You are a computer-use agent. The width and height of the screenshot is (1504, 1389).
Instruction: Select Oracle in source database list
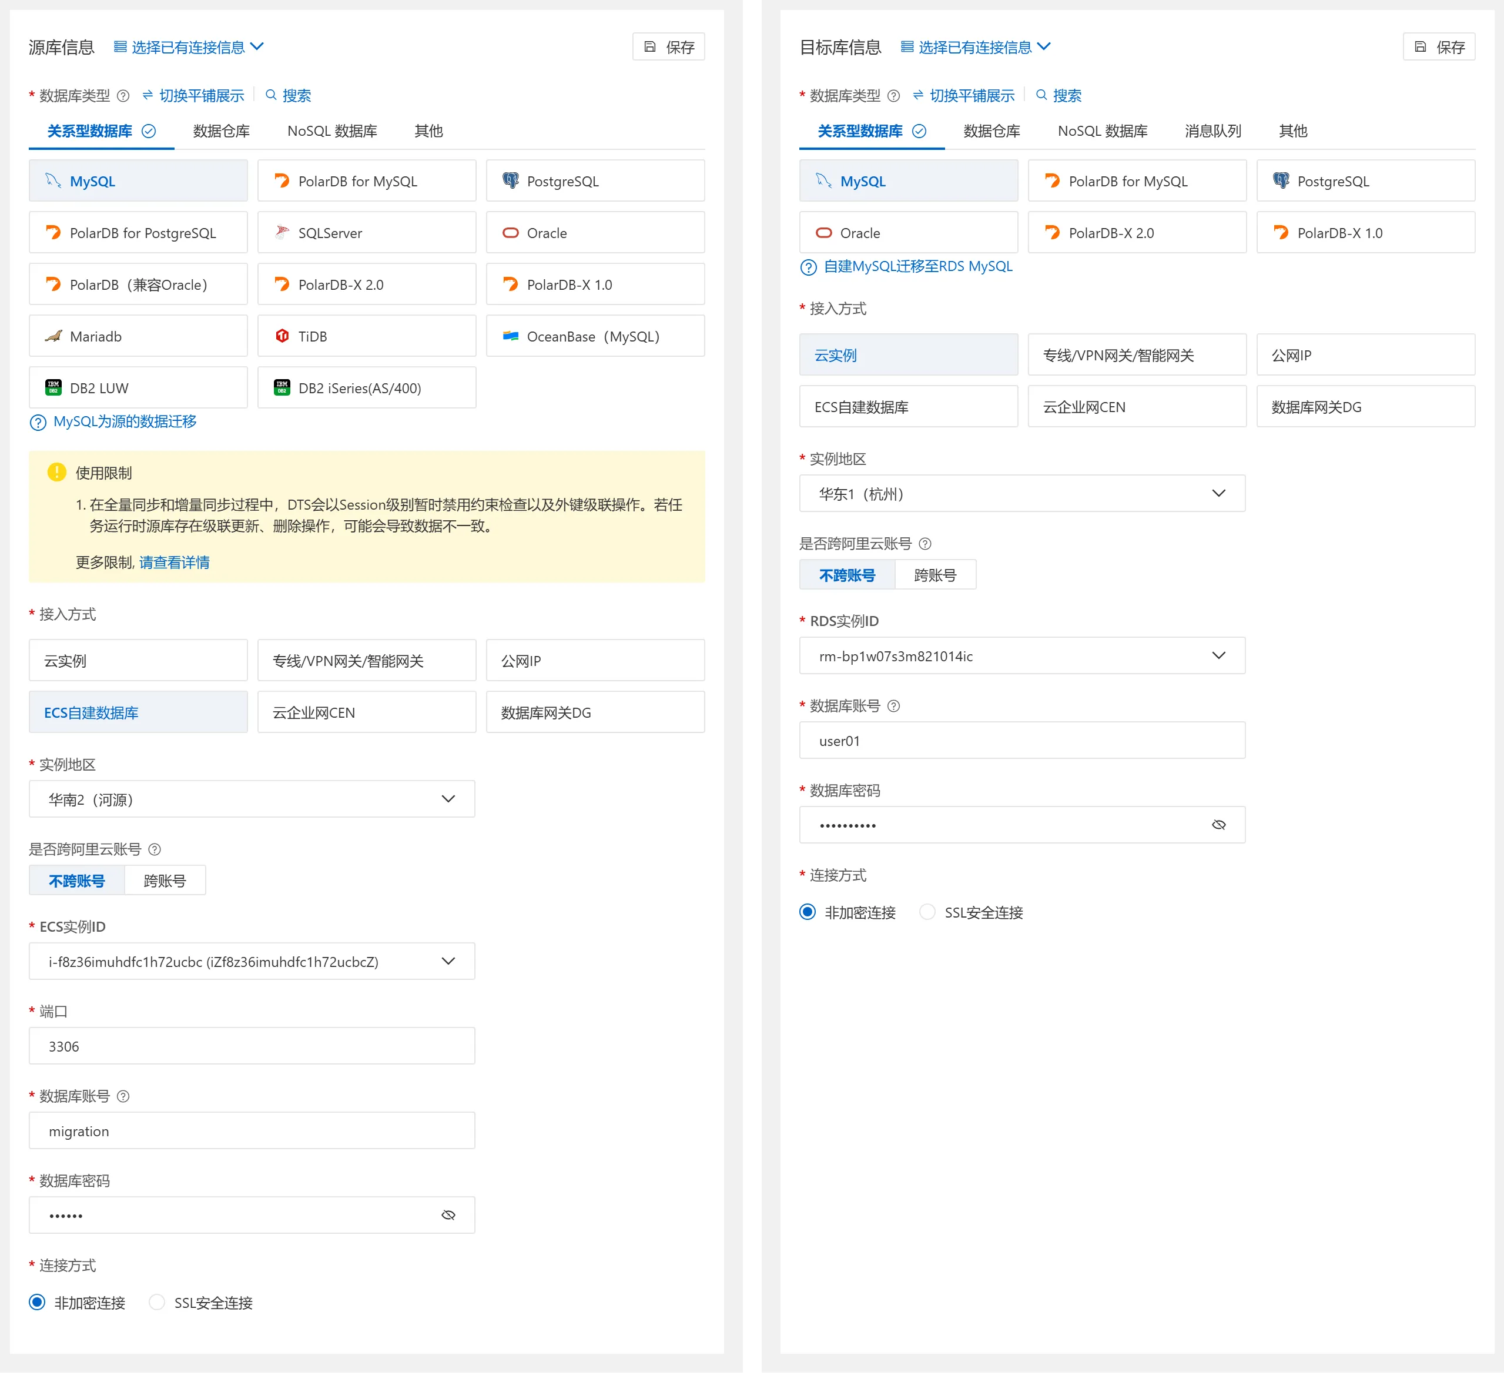click(x=595, y=232)
